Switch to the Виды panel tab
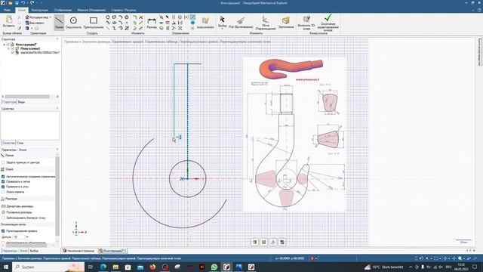 [x=21, y=102]
